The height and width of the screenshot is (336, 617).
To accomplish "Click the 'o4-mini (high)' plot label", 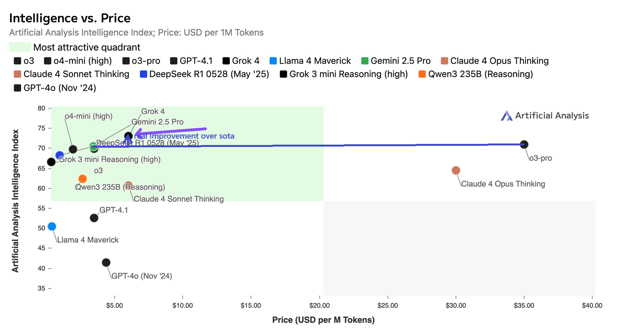I will [89, 116].
